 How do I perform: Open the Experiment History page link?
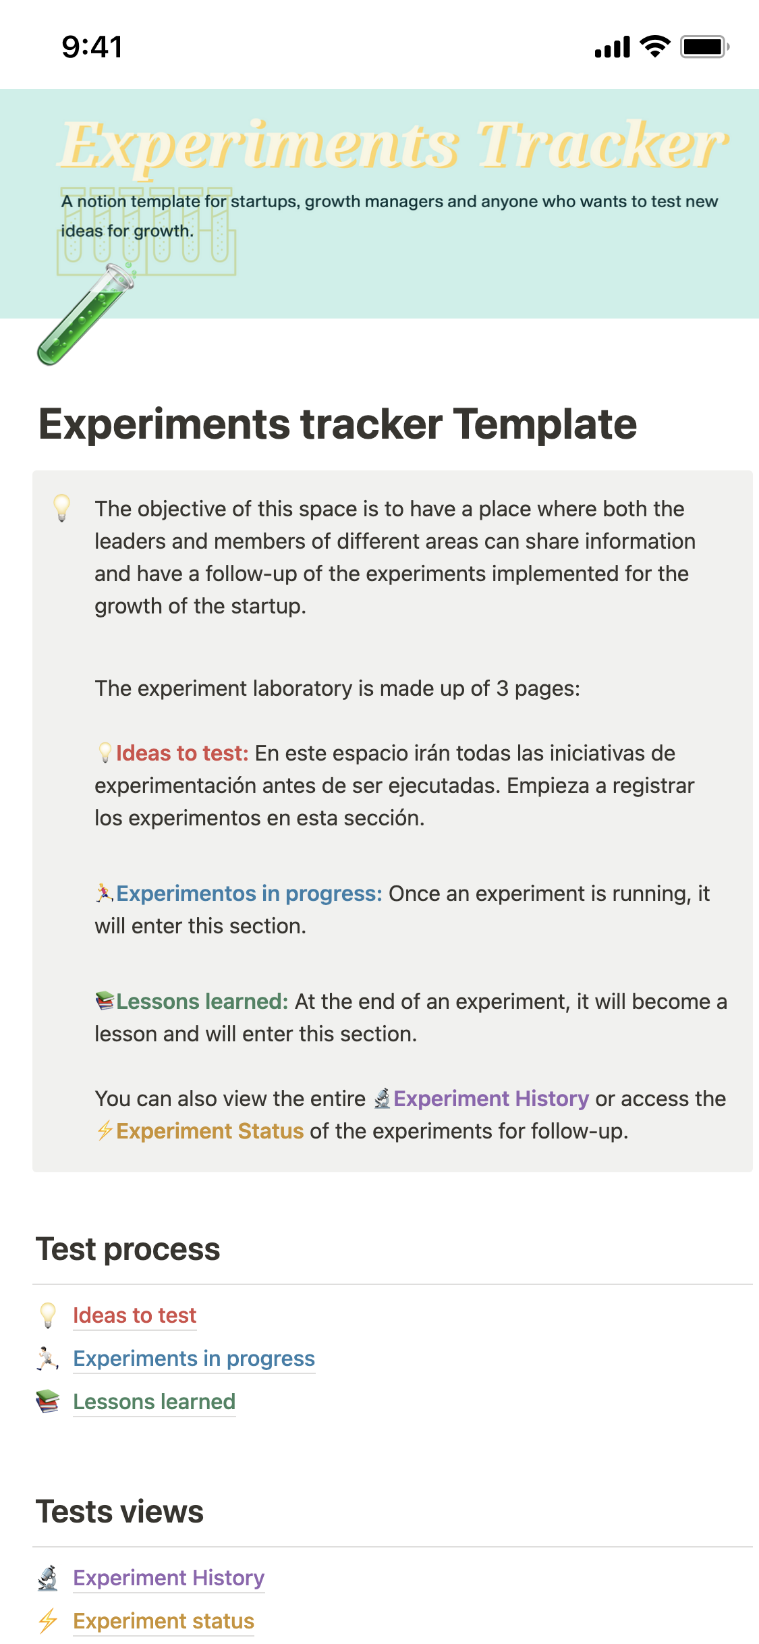click(x=169, y=1578)
